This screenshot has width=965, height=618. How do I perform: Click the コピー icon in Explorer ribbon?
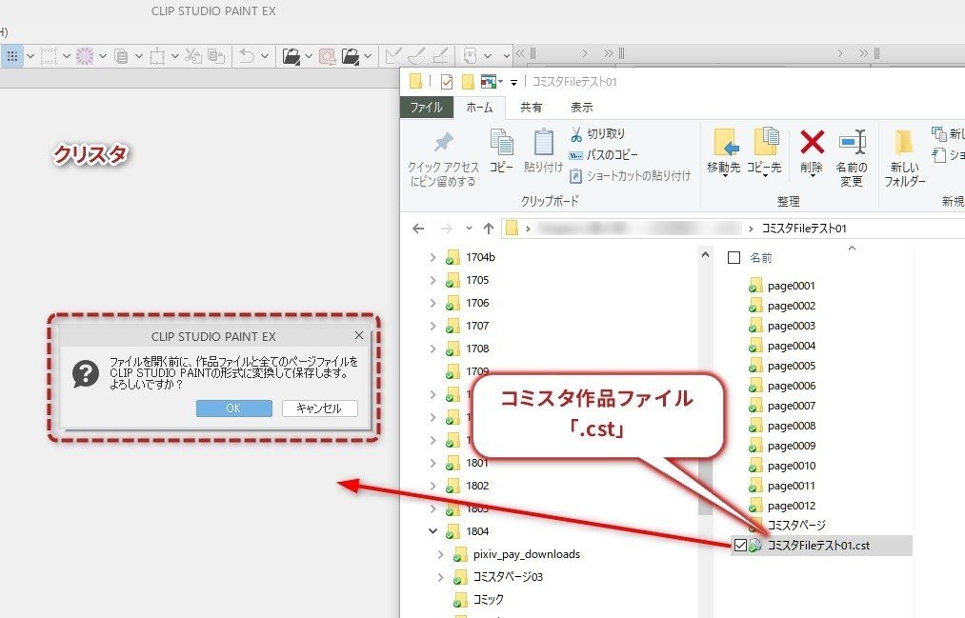502,143
